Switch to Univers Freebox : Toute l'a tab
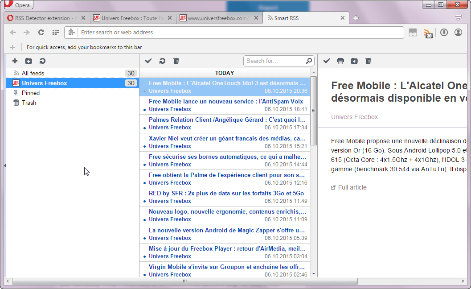The height and width of the screenshot is (289, 471). click(132, 18)
